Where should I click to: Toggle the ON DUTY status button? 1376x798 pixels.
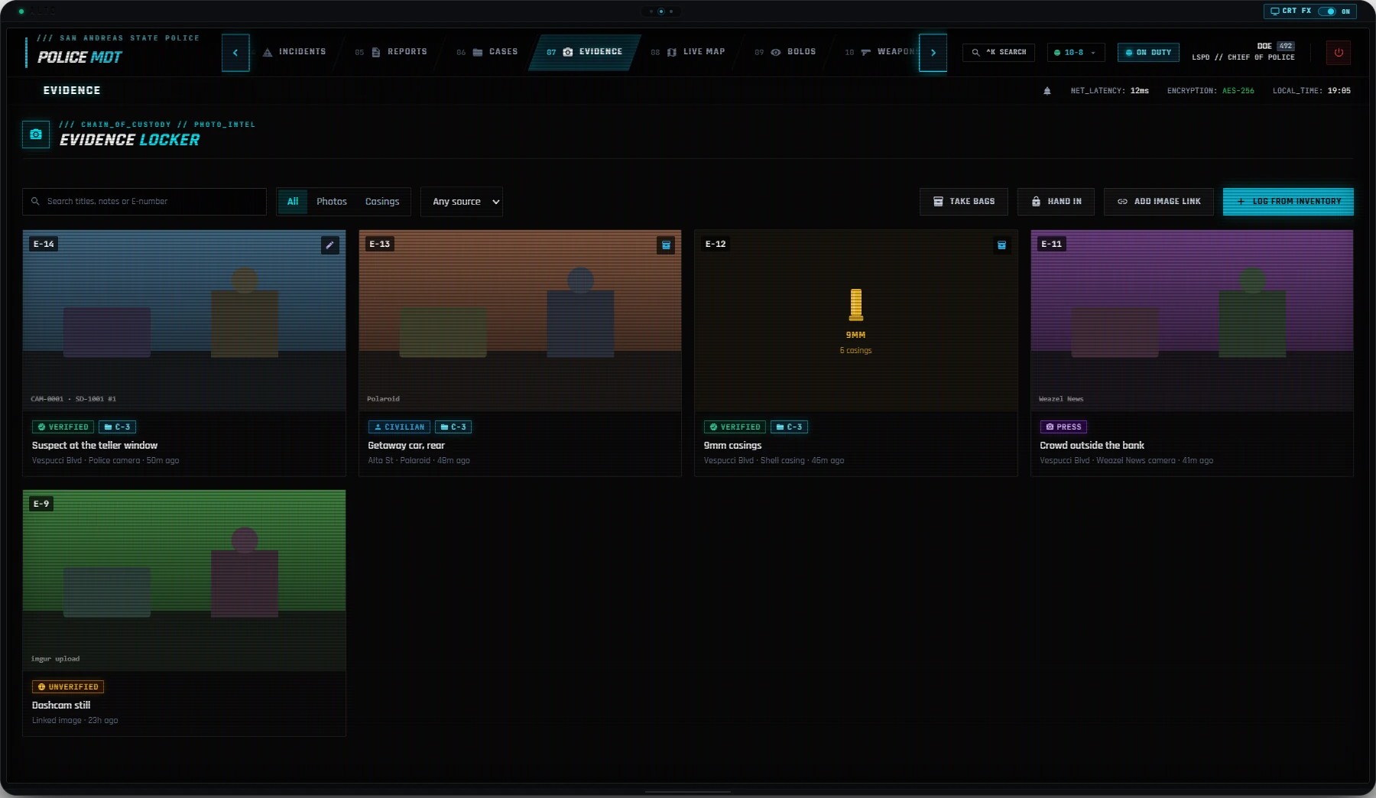click(x=1148, y=53)
